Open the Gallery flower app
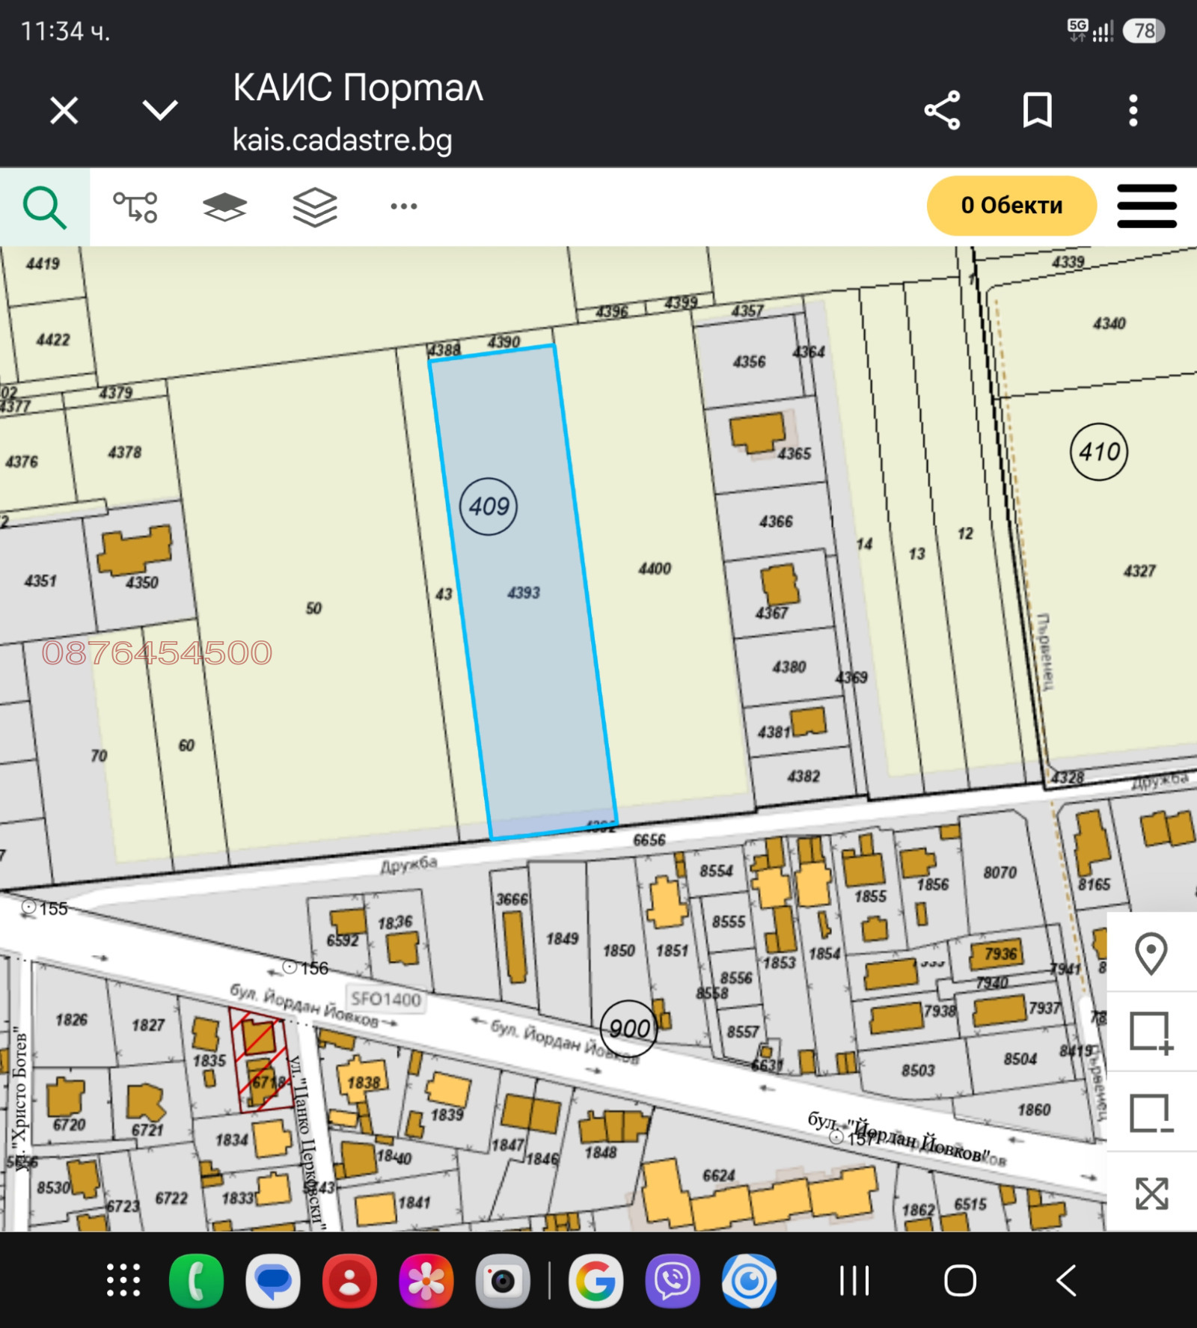1197x1328 pixels. [x=426, y=1280]
